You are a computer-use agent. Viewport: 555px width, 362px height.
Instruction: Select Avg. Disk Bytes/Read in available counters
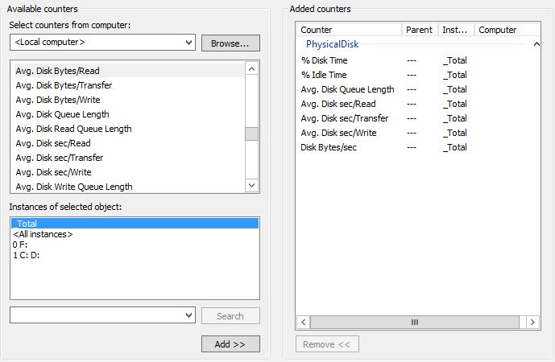pyautogui.click(x=130, y=71)
